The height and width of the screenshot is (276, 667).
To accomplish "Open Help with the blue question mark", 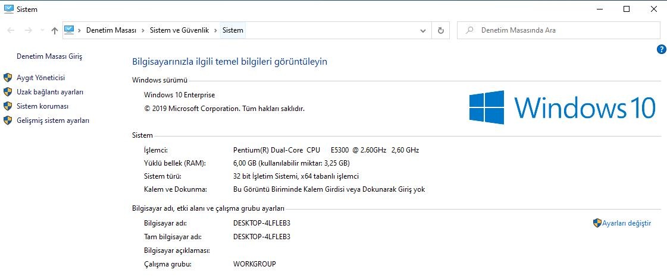I will pos(661,49).
